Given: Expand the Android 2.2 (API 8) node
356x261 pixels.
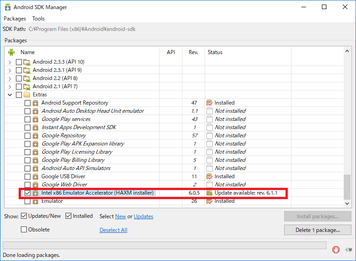Looking at the screenshot, I should (x=10, y=78).
